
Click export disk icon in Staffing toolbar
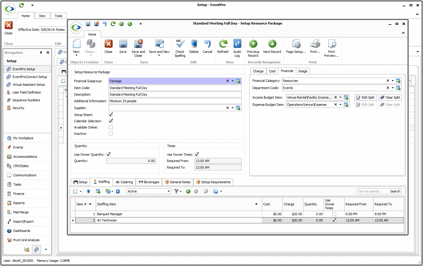pos(215,191)
